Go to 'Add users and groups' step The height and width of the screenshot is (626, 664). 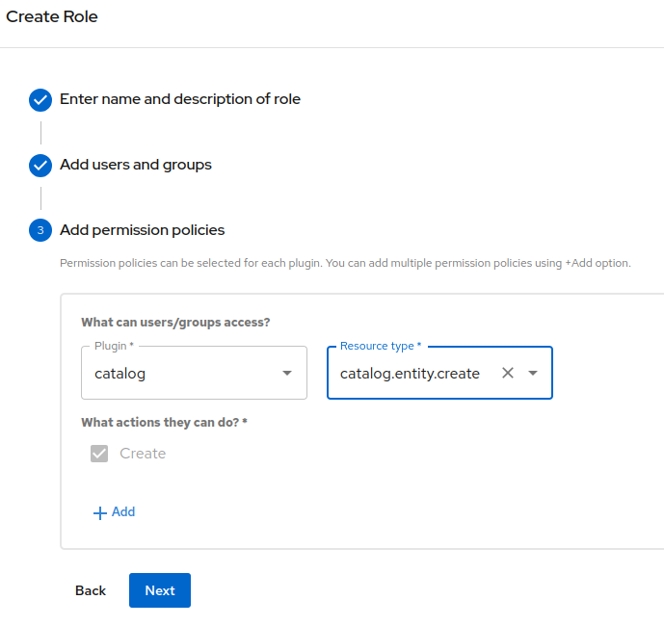pyautogui.click(x=136, y=165)
